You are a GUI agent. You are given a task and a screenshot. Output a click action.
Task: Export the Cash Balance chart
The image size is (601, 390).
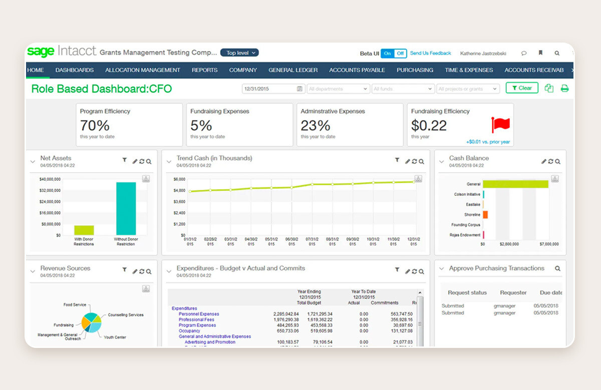pos(554,179)
